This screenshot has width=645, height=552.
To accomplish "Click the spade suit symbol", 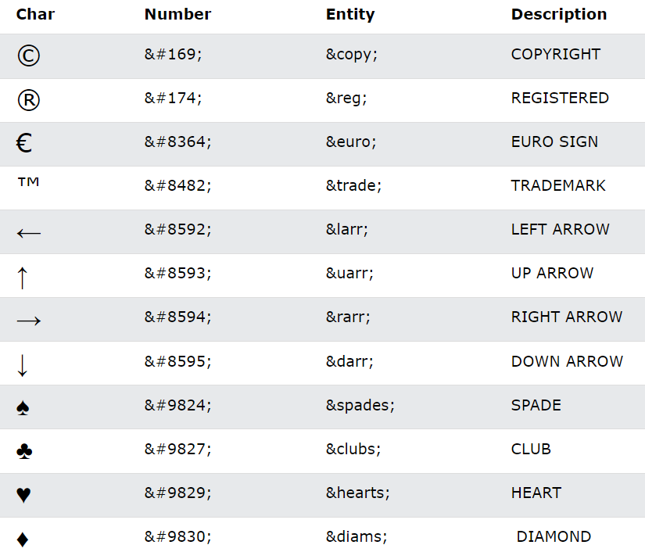I will pyautogui.click(x=23, y=407).
